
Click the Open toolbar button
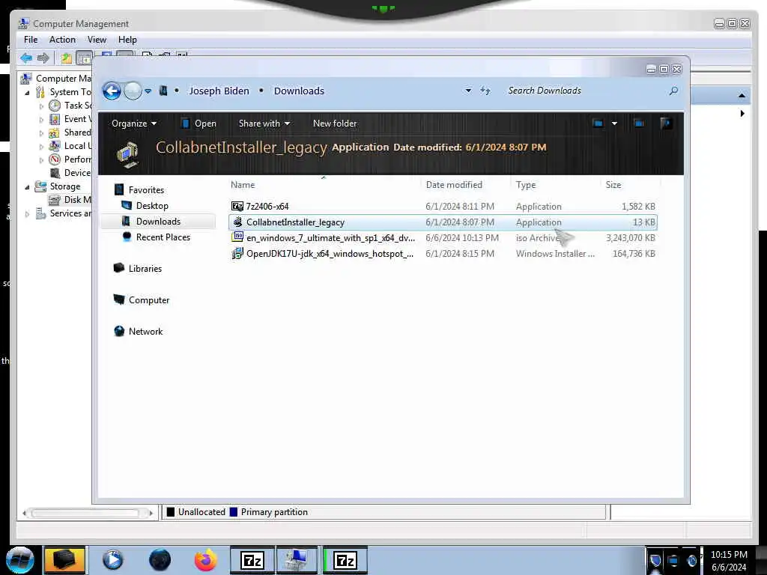pyautogui.click(x=198, y=124)
